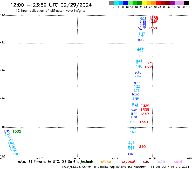Click wave height value 9.50
Viewport: 192px width, 169px height.
tap(138, 73)
